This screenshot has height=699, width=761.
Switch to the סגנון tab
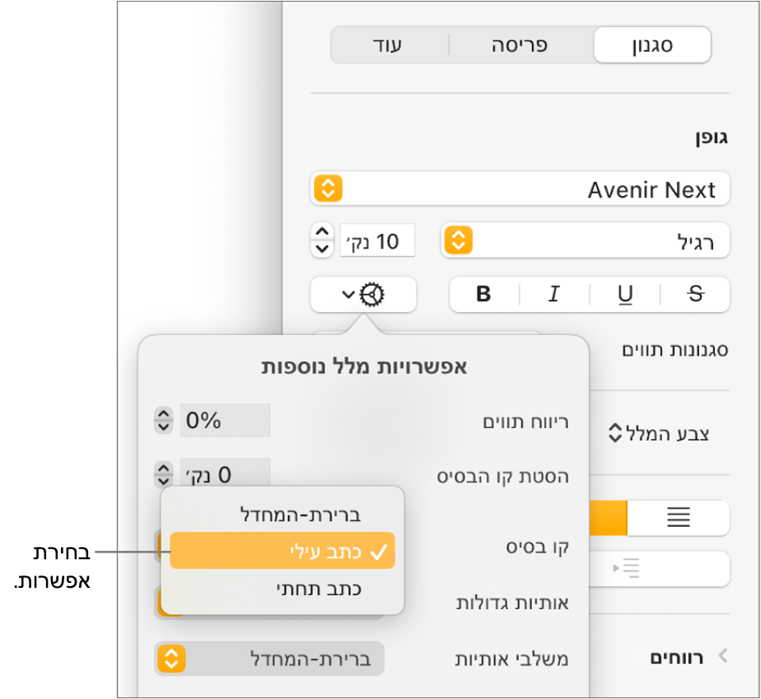[x=652, y=45]
